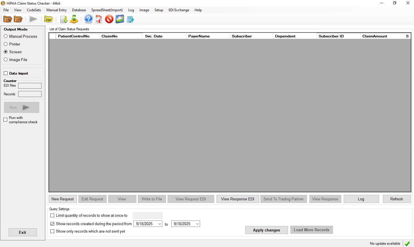Open the 277 folder toolbar icon

18,19
